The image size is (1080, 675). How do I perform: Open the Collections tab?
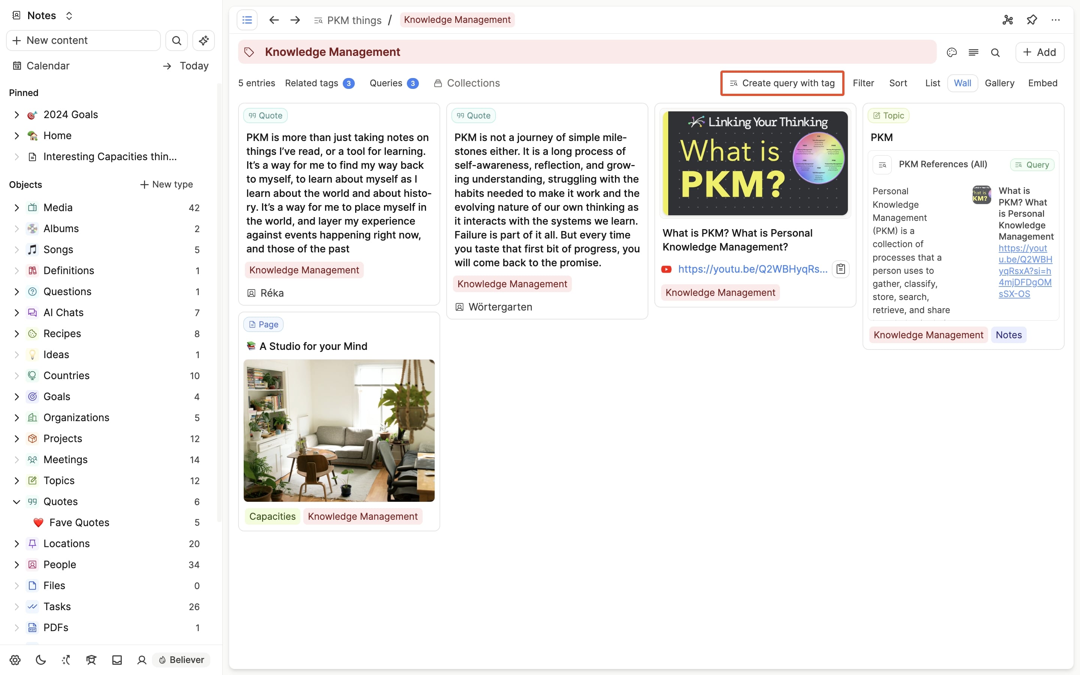coord(467,83)
